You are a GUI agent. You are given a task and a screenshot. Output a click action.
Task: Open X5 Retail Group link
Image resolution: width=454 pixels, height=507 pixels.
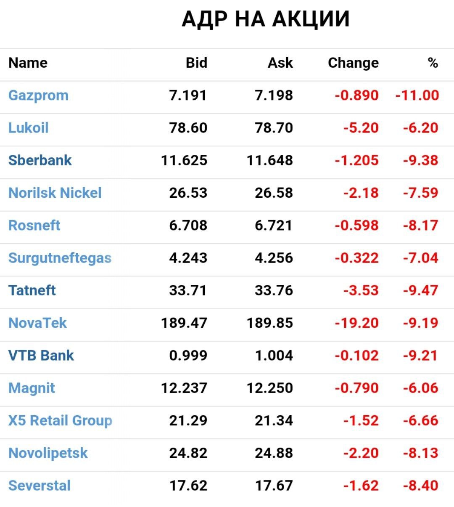pyautogui.click(x=60, y=420)
